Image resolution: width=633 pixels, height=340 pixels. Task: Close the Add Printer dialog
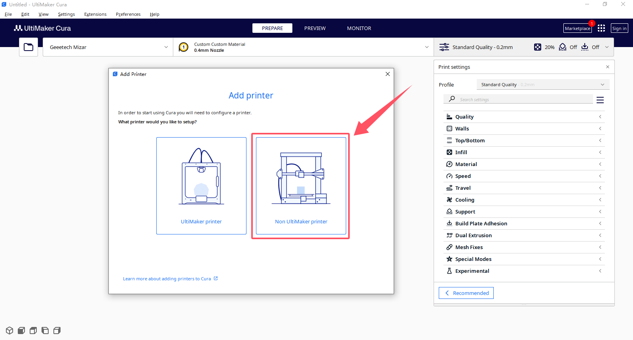(x=388, y=74)
